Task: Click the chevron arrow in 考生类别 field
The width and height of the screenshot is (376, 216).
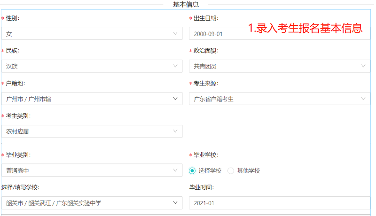Action: (175, 131)
